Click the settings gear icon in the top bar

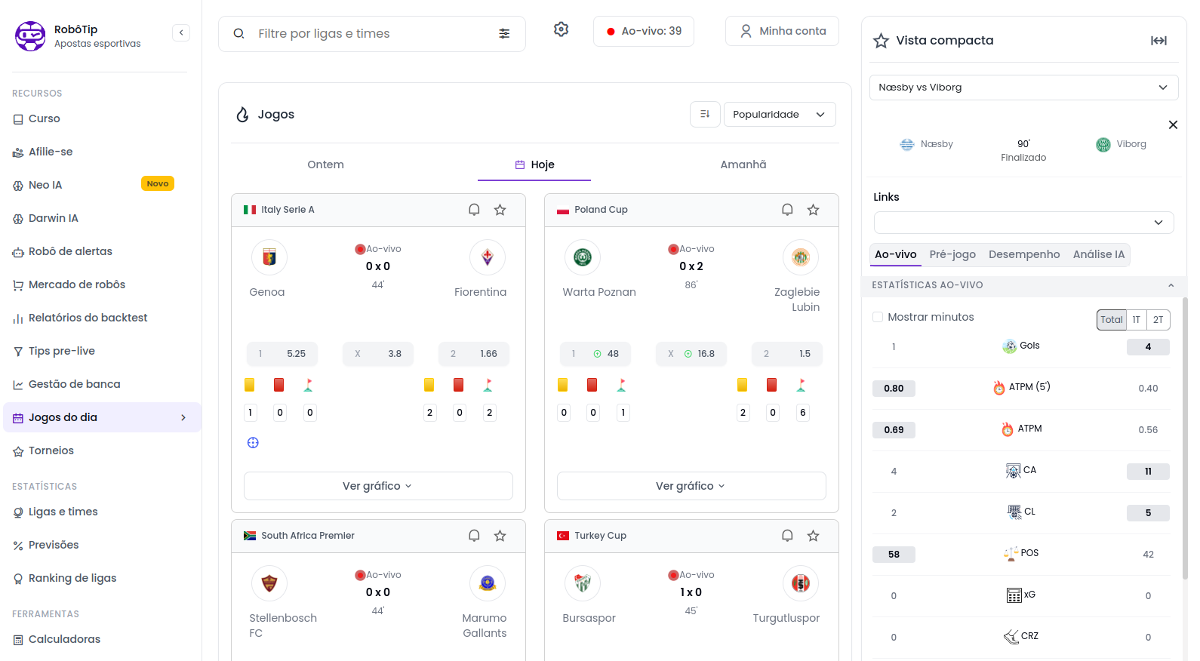point(561,29)
